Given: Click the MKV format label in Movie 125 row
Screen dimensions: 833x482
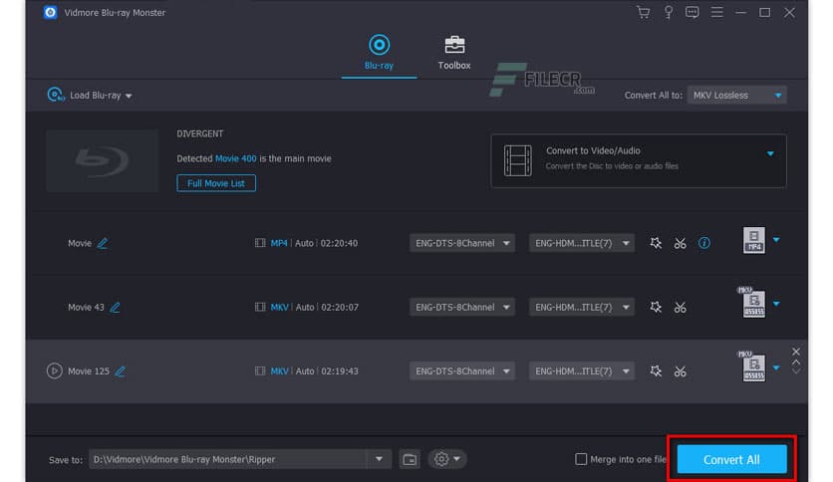Looking at the screenshot, I should [x=279, y=371].
